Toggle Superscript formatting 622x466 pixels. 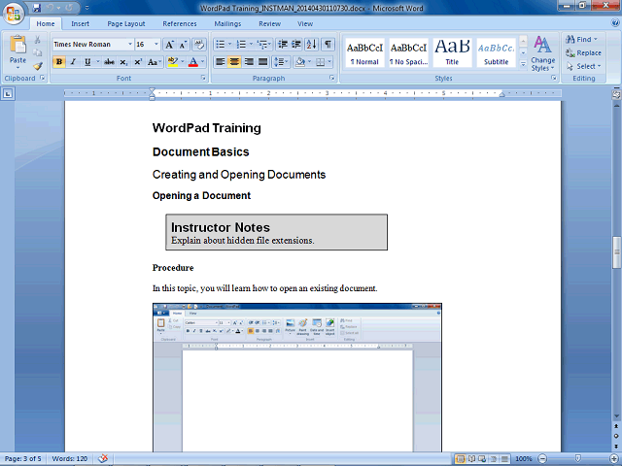(138, 62)
